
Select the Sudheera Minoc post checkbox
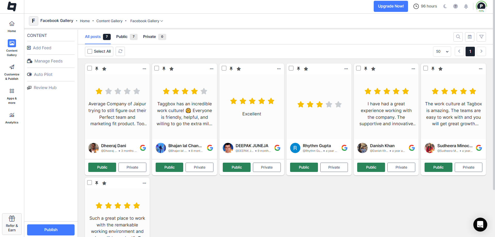point(426,68)
